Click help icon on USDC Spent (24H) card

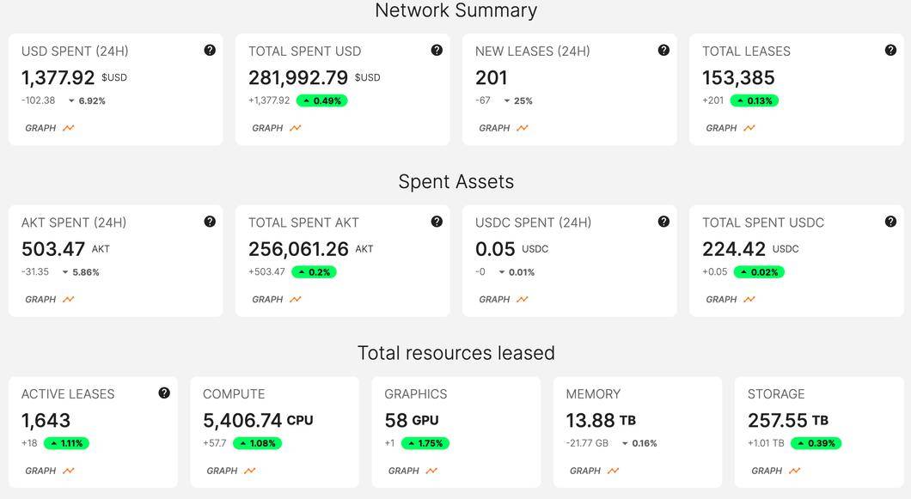663,222
